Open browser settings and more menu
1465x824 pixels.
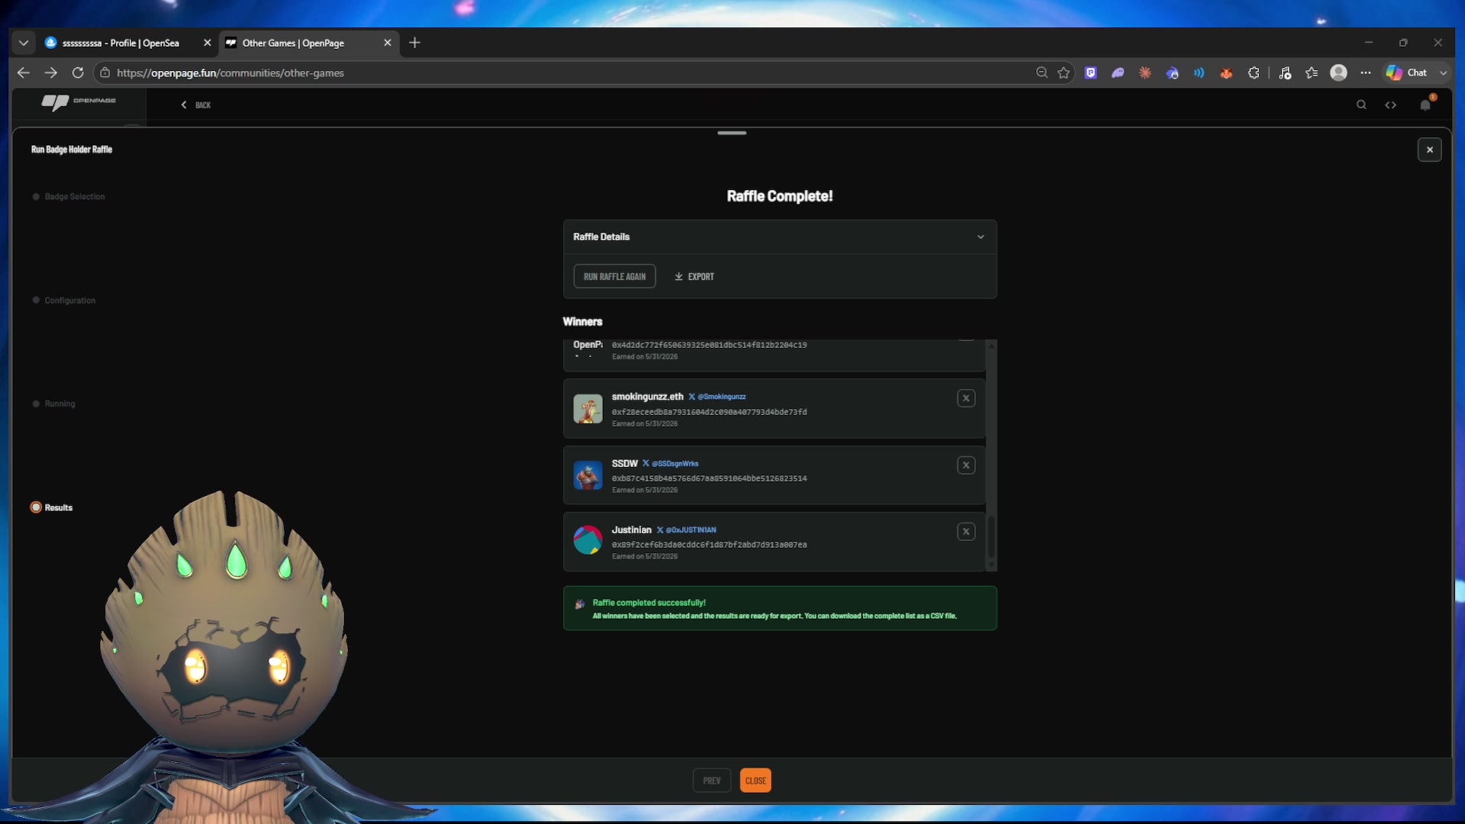pos(1366,73)
